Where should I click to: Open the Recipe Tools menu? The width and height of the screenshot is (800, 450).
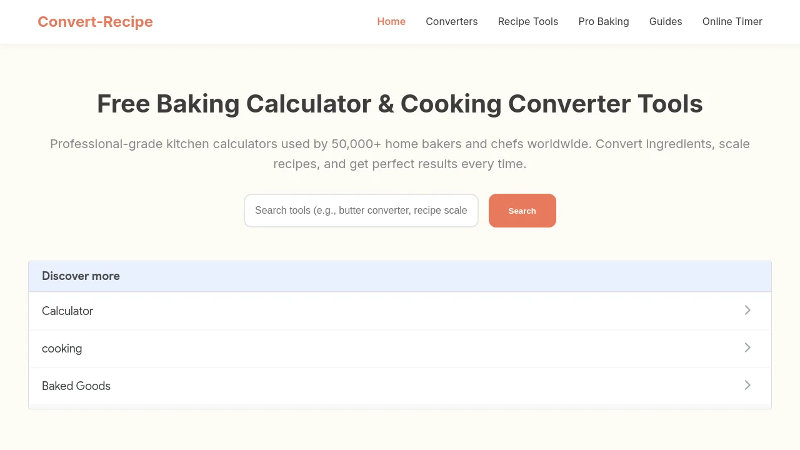(528, 22)
